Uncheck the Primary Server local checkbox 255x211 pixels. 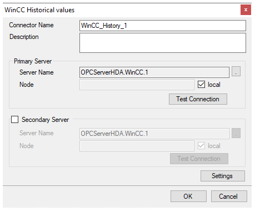coord(201,85)
